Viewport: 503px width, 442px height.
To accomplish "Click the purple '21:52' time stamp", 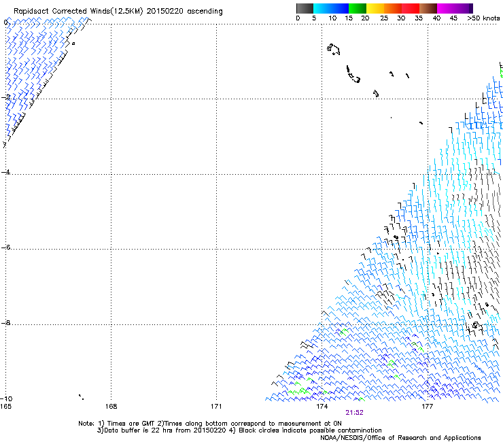I will [x=354, y=413].
